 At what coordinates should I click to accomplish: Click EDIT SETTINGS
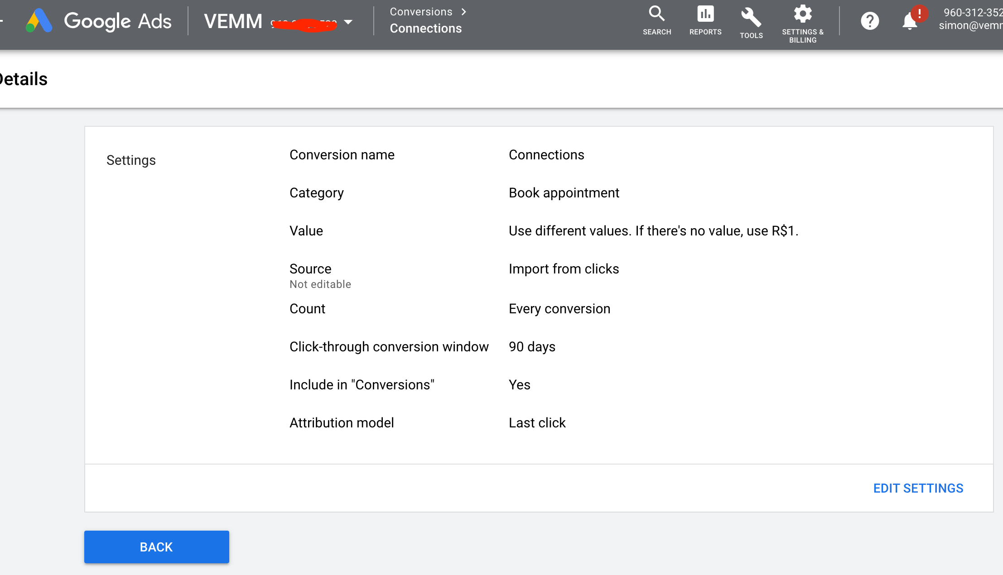click(918, 488)
